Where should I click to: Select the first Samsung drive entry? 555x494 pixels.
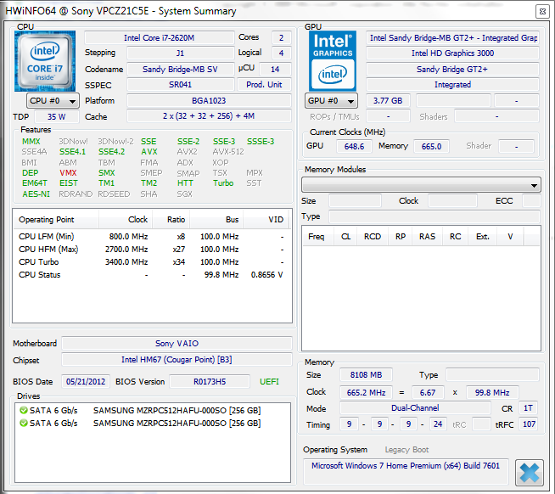pos(152,411)
